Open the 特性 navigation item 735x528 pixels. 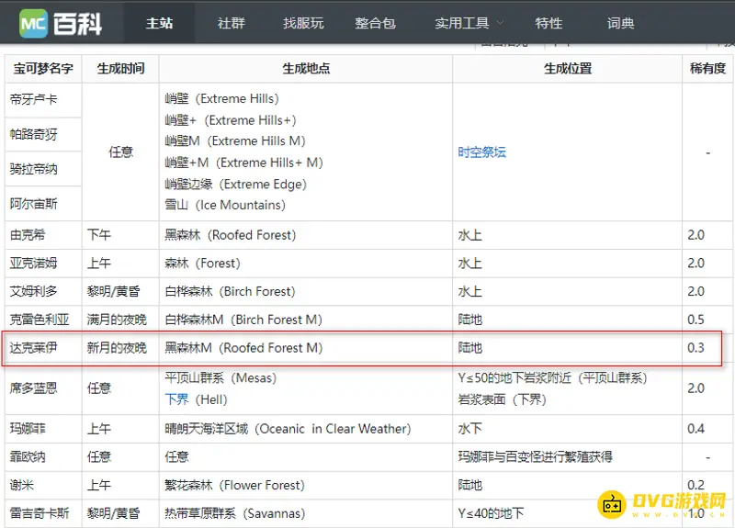click(548, 23)
